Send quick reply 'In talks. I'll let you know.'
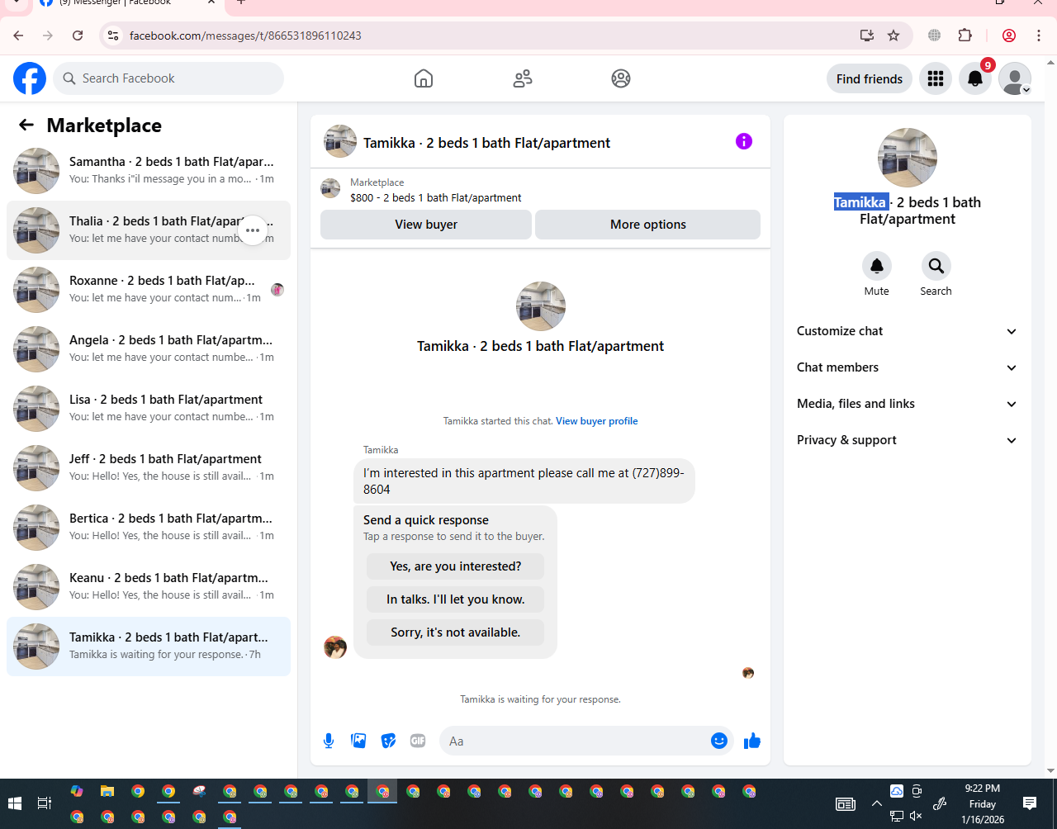This screenshot has width=1057, height=829. click(456, 599)
